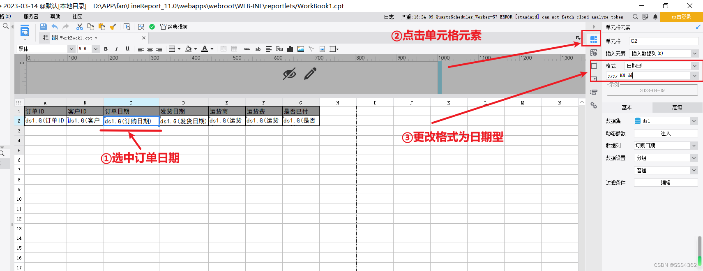Screen dimensions: 703x271
Task: Close the WorkBook1.cpt tab
Action: point(144,38)
